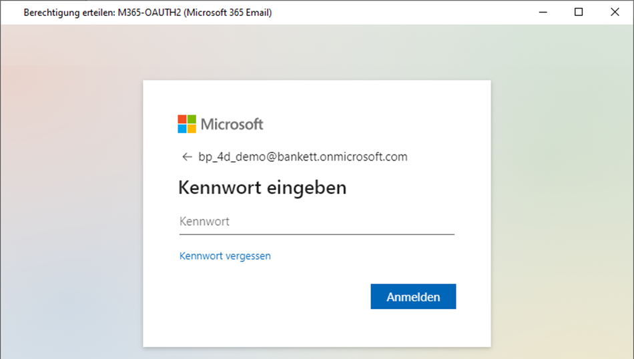634x359 pixels.
Task: Close the M365-OAUTH2 authorization window
Action: coord(615,12)
